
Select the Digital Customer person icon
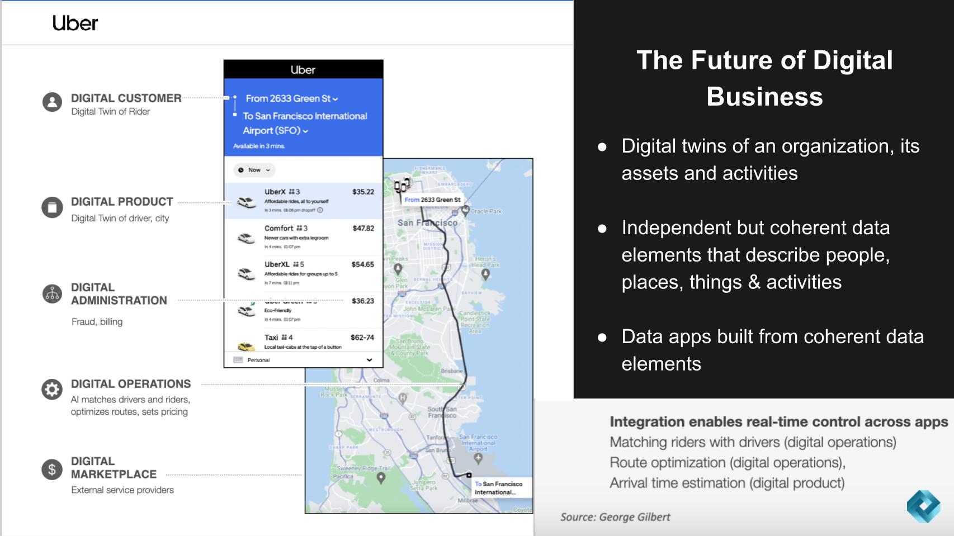point(52,102)
